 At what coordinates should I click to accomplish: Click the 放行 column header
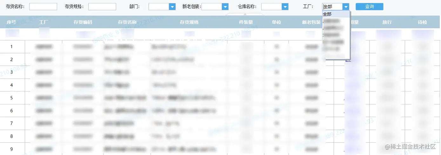(x=387, y=22)
